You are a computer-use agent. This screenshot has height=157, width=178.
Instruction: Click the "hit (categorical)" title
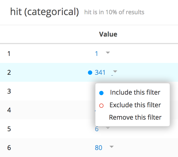coord(44,12)
